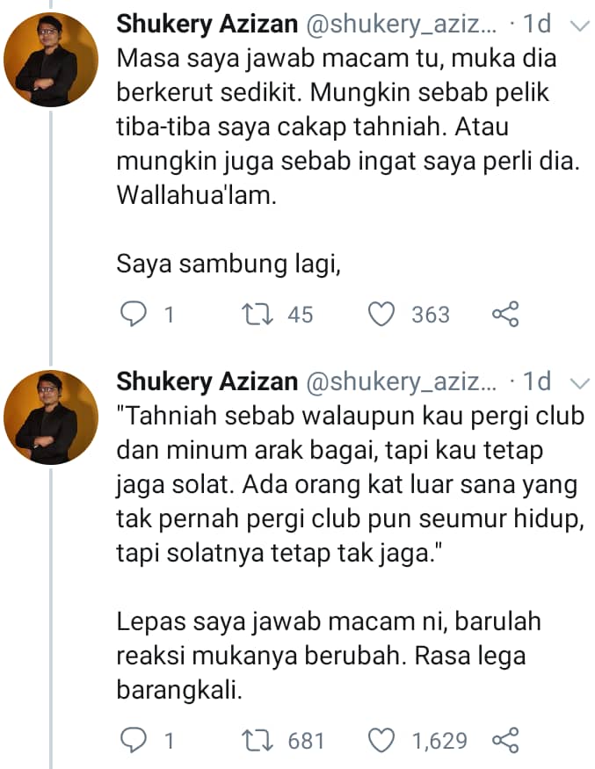Open the second tweet's dropdown arrow menu
Viewport: 595px width, 769px height.
[x=579, y=383]
